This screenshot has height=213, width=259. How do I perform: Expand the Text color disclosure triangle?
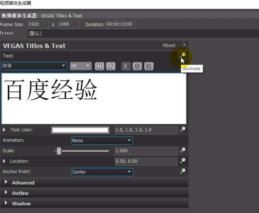coord(4,130)
